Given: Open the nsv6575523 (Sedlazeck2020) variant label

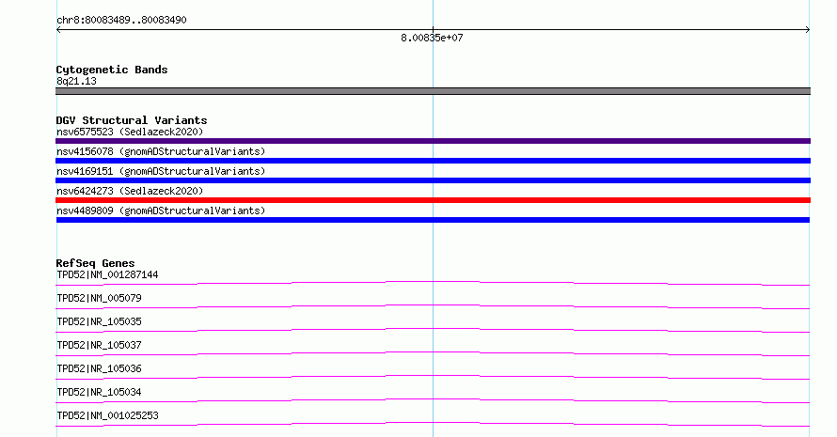Looking at the screenshot, I should point(130,132).
